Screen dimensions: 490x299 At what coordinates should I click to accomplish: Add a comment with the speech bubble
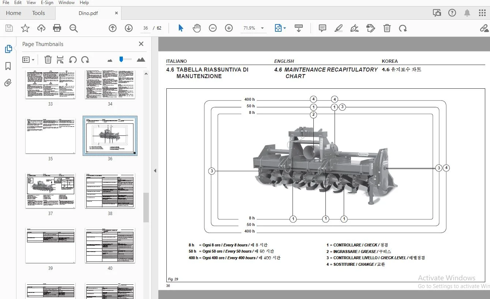pyautogui.click(x=322, y=28)
